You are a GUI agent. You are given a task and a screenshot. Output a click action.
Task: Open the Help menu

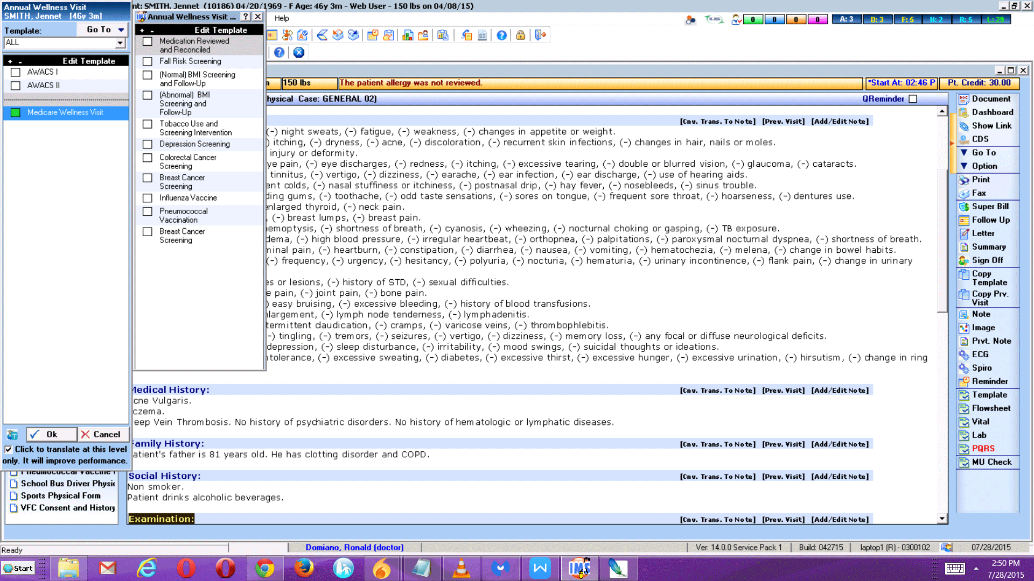(282, 18)
